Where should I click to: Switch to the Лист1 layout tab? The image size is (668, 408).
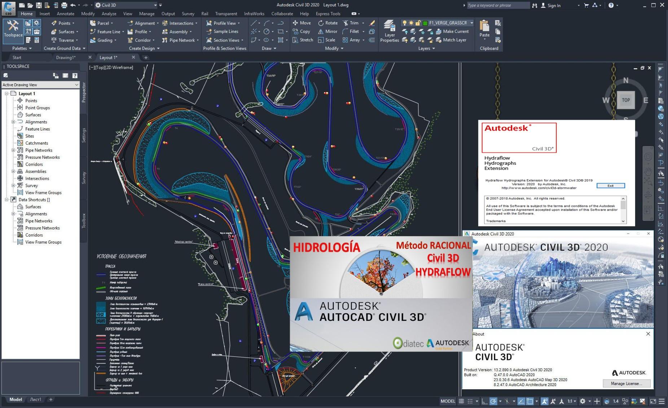click(x=35, y=400)
